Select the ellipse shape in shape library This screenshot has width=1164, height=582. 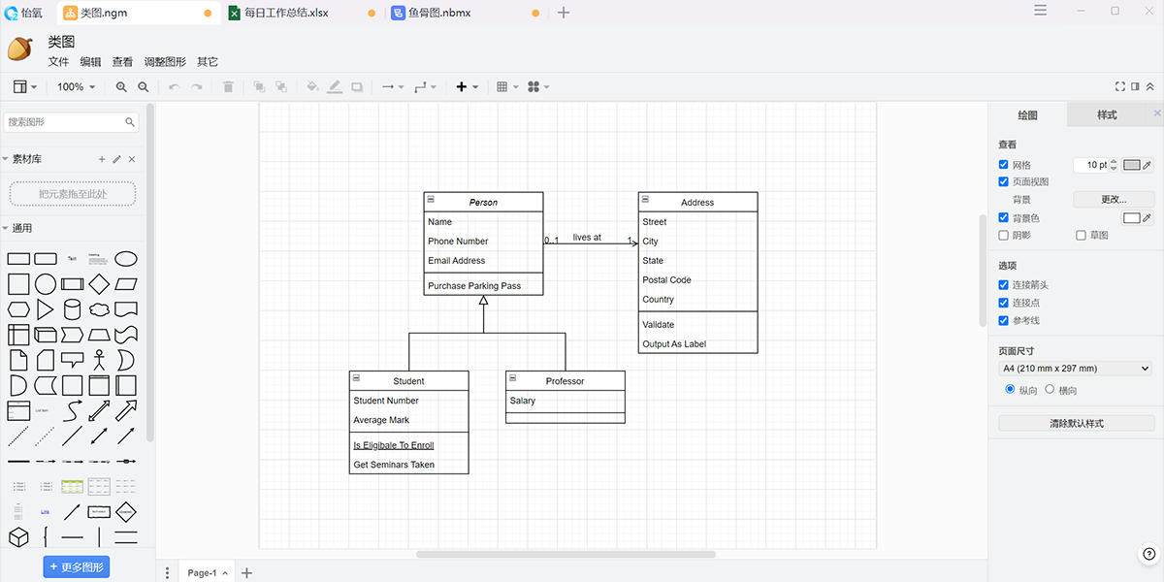(x=126, y=259)
